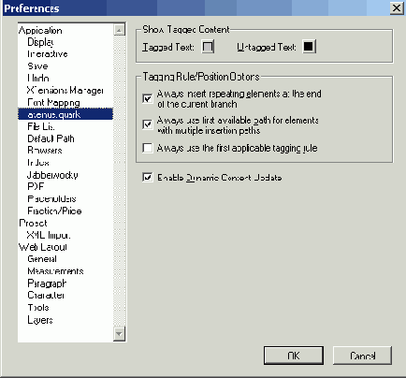Viewport: 406px width, 378px height.
Task: Toggle Always insert repeating elements checkbox
Action: pos(148,98)
